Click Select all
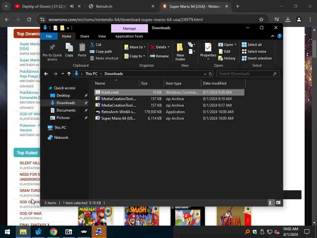The width and height of the screenshot is (317, 238). [x=252, y=45]
